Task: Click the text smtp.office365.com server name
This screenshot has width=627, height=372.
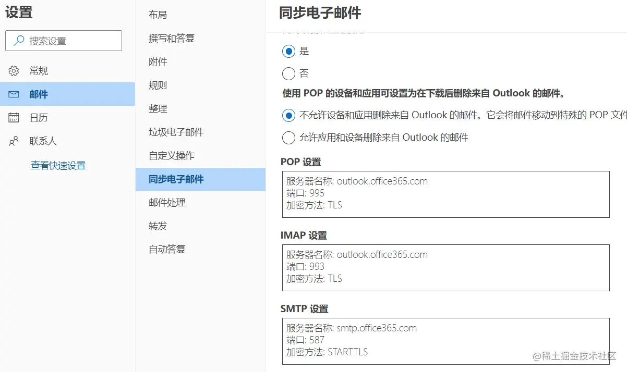Action: coord(377,328)
